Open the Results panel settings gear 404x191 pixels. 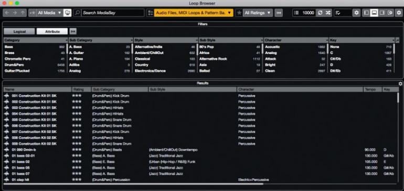400,83
